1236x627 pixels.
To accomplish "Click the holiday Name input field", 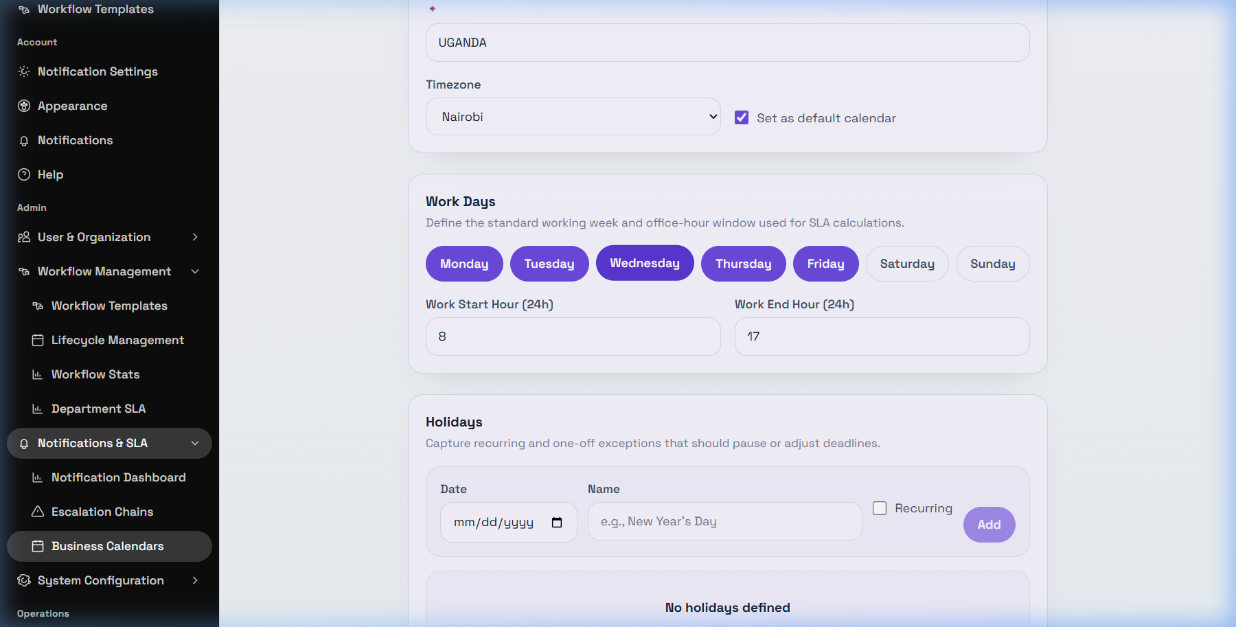I will (x=725, y=521).
